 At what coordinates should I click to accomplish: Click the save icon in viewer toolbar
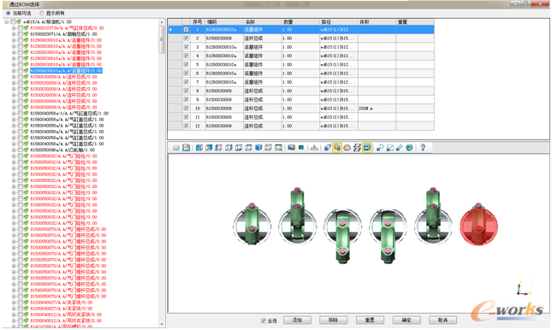point(186,148)
